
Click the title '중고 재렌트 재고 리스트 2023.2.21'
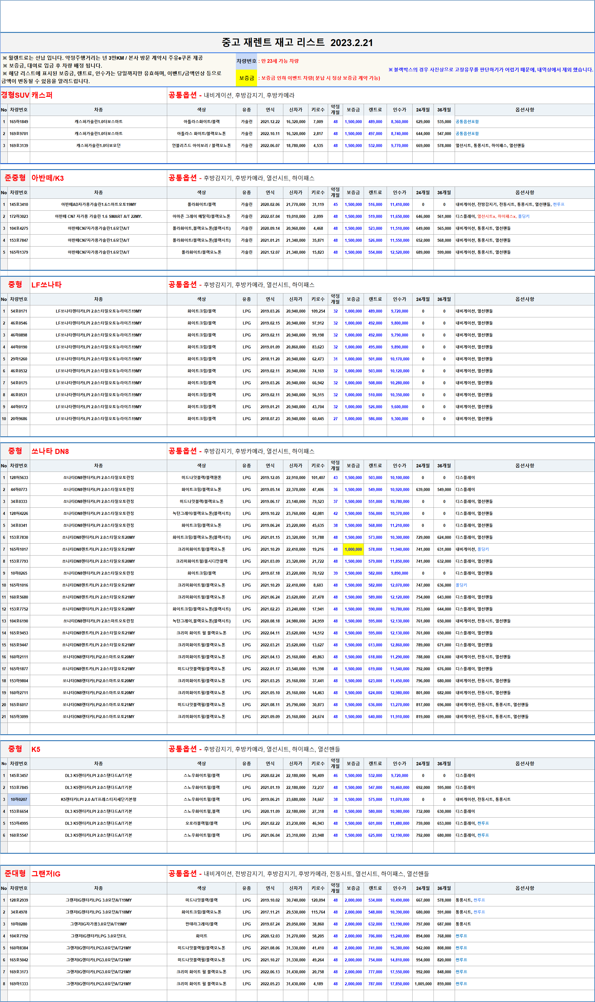tap(297, 42)
